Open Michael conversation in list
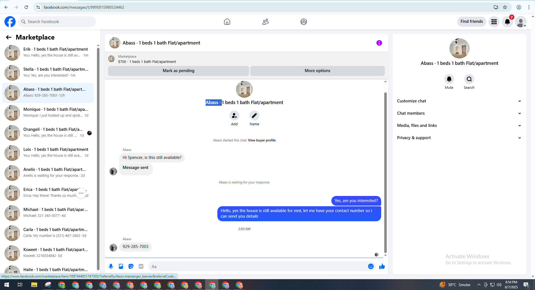The height and width of the screenshot is (290, 535). click(48, 213)
